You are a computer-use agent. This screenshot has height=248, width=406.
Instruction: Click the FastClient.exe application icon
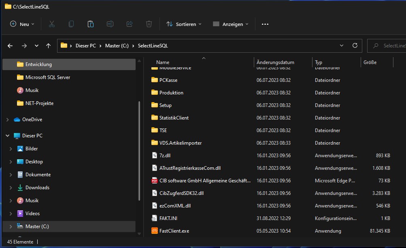(x=155, y=231)
